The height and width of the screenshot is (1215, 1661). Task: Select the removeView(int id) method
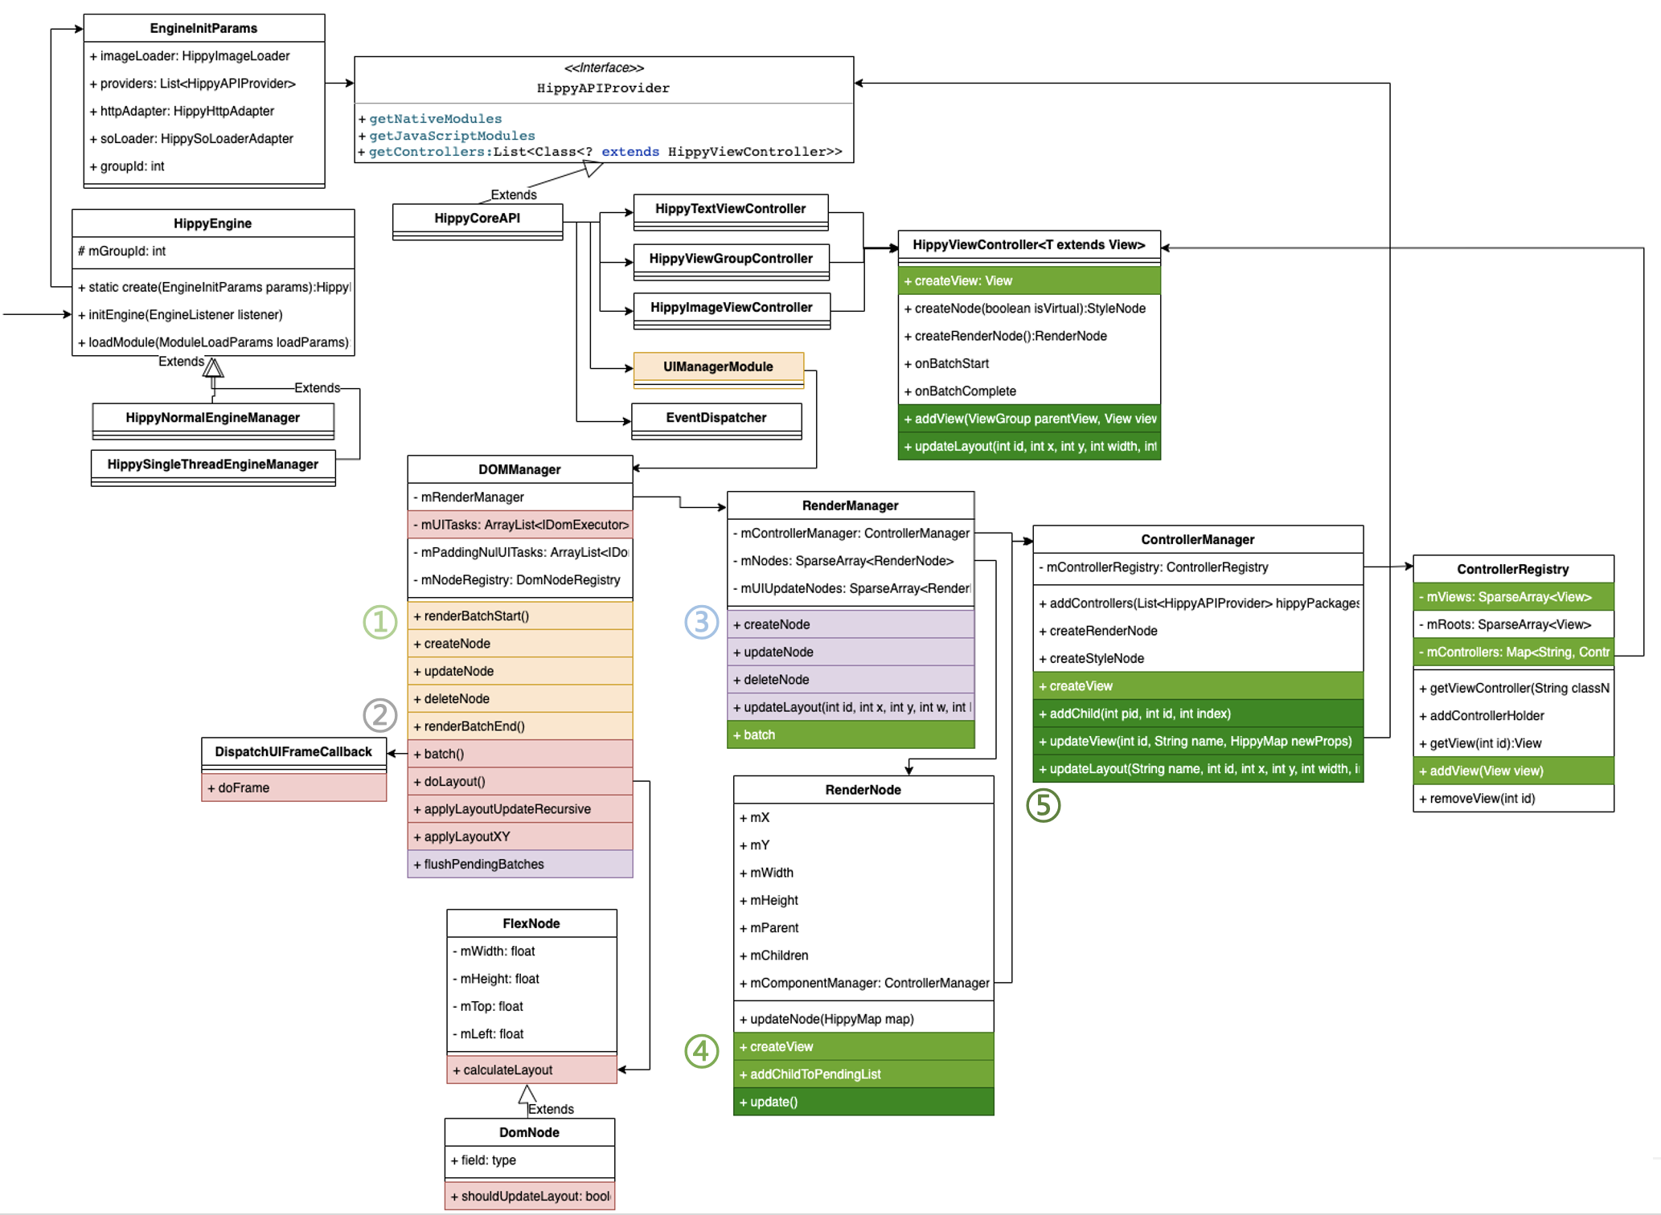point(1513,799)
